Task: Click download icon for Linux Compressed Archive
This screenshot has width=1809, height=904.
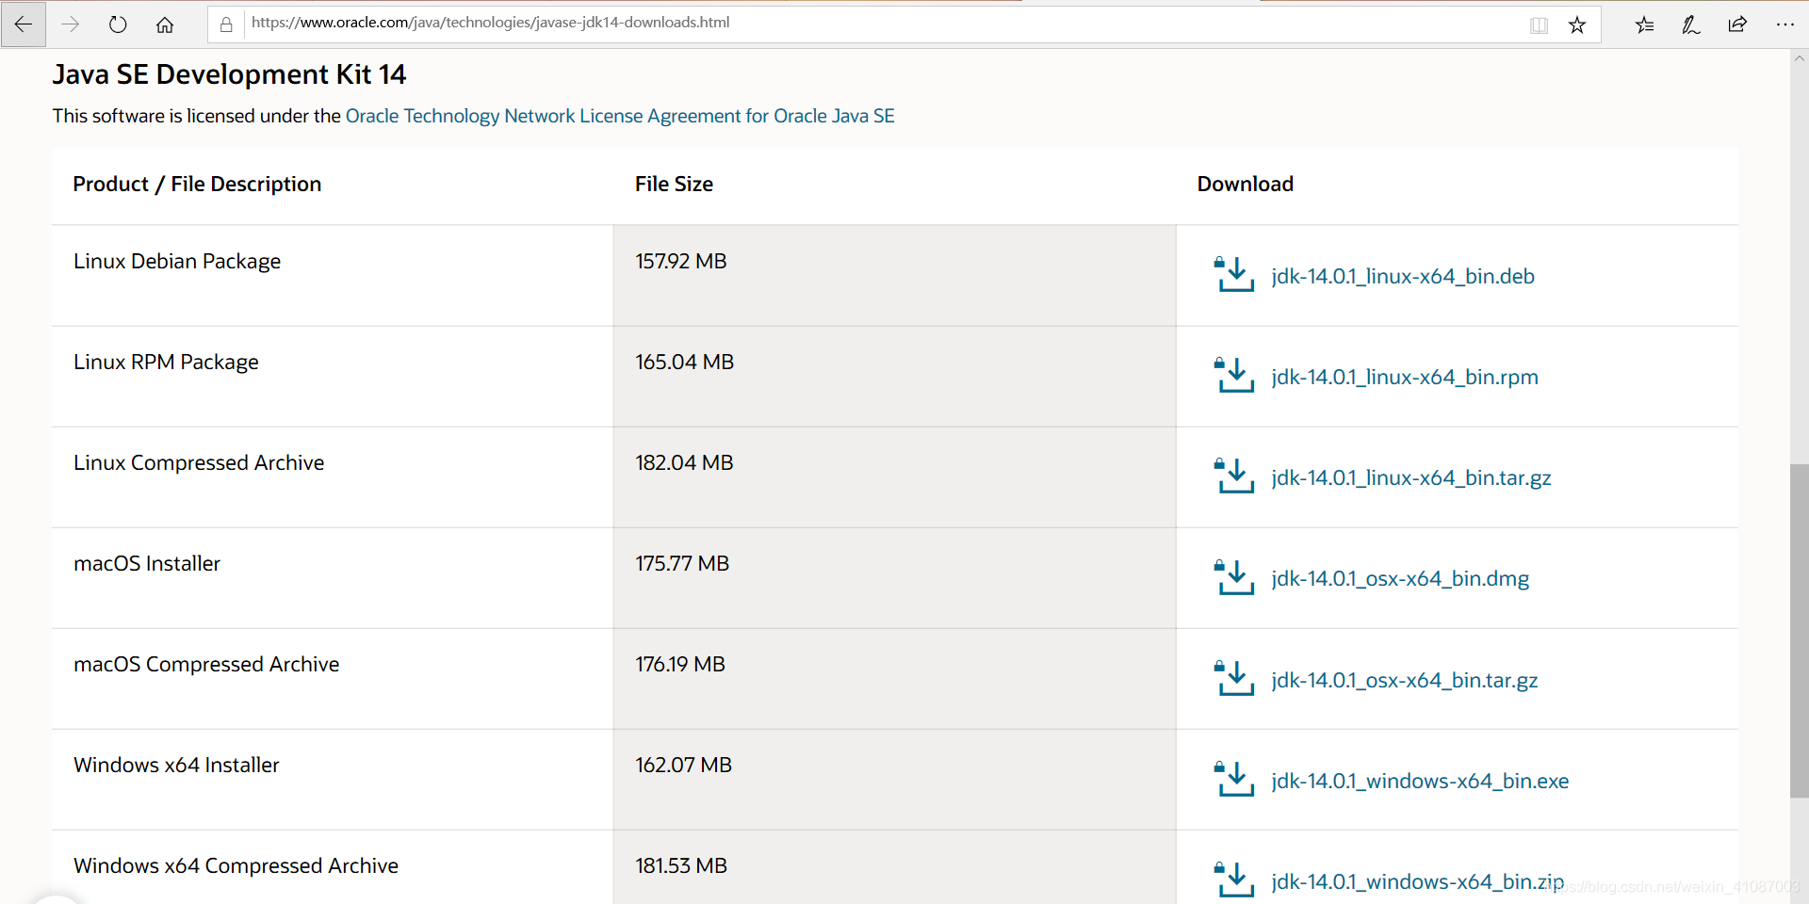Action: point(1234,476)
